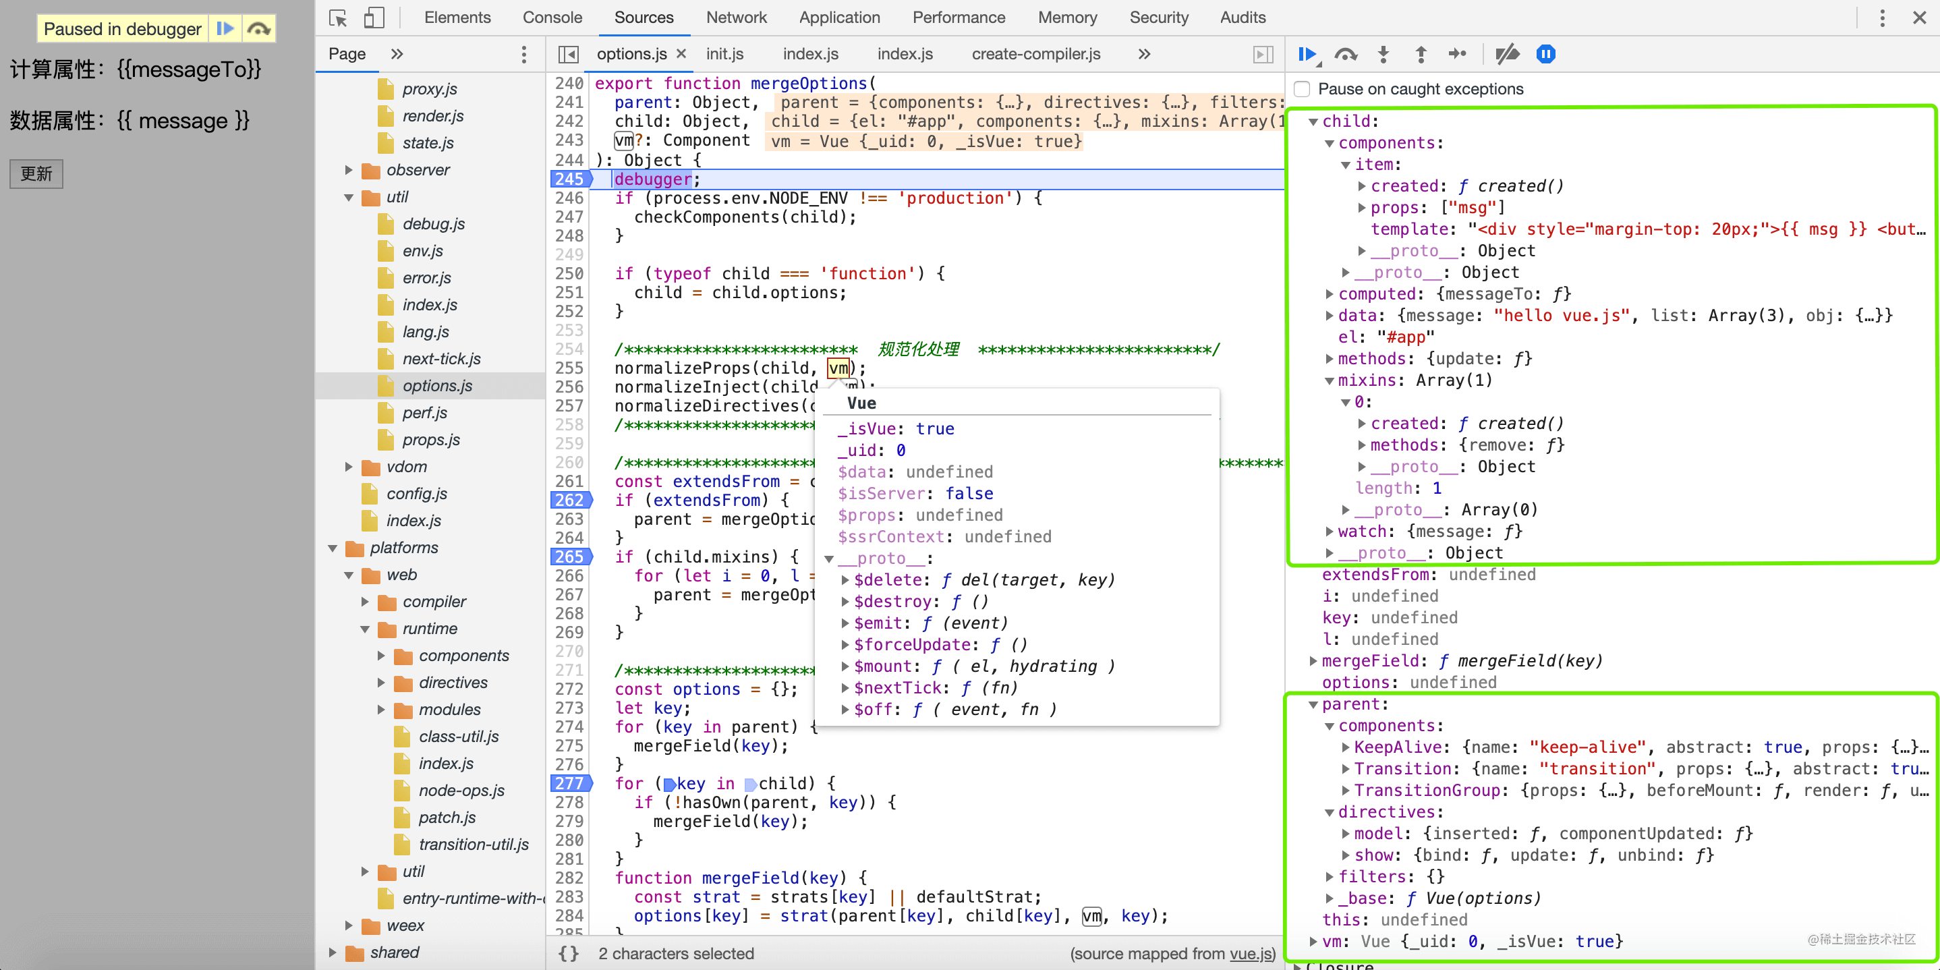This screenshot has width=1940, height=970.
Task: Toggle the device toolbar icon
Action: pyautogui.click(x=374, y=18)
